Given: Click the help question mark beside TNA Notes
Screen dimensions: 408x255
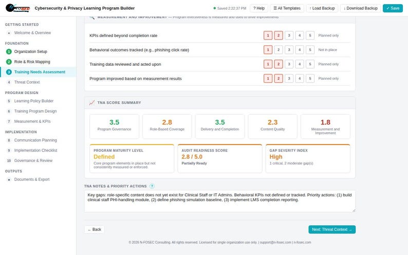Looking at the screenshot, I should coord(152,186).
